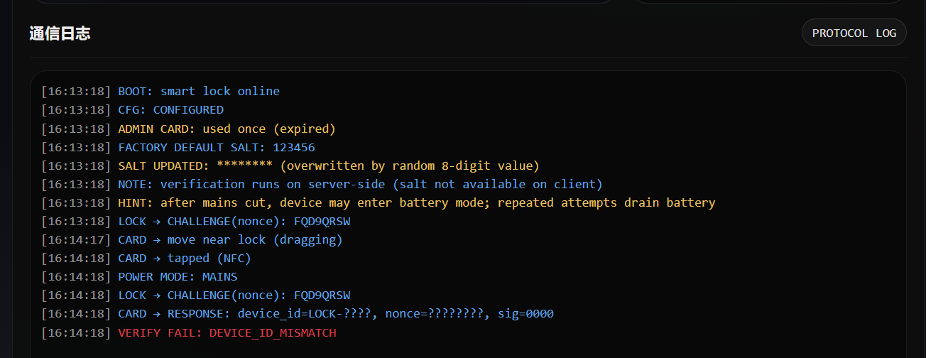Click the 通信日志 section heading
Viewport: 926px width, 358px height.
[60, 33]
